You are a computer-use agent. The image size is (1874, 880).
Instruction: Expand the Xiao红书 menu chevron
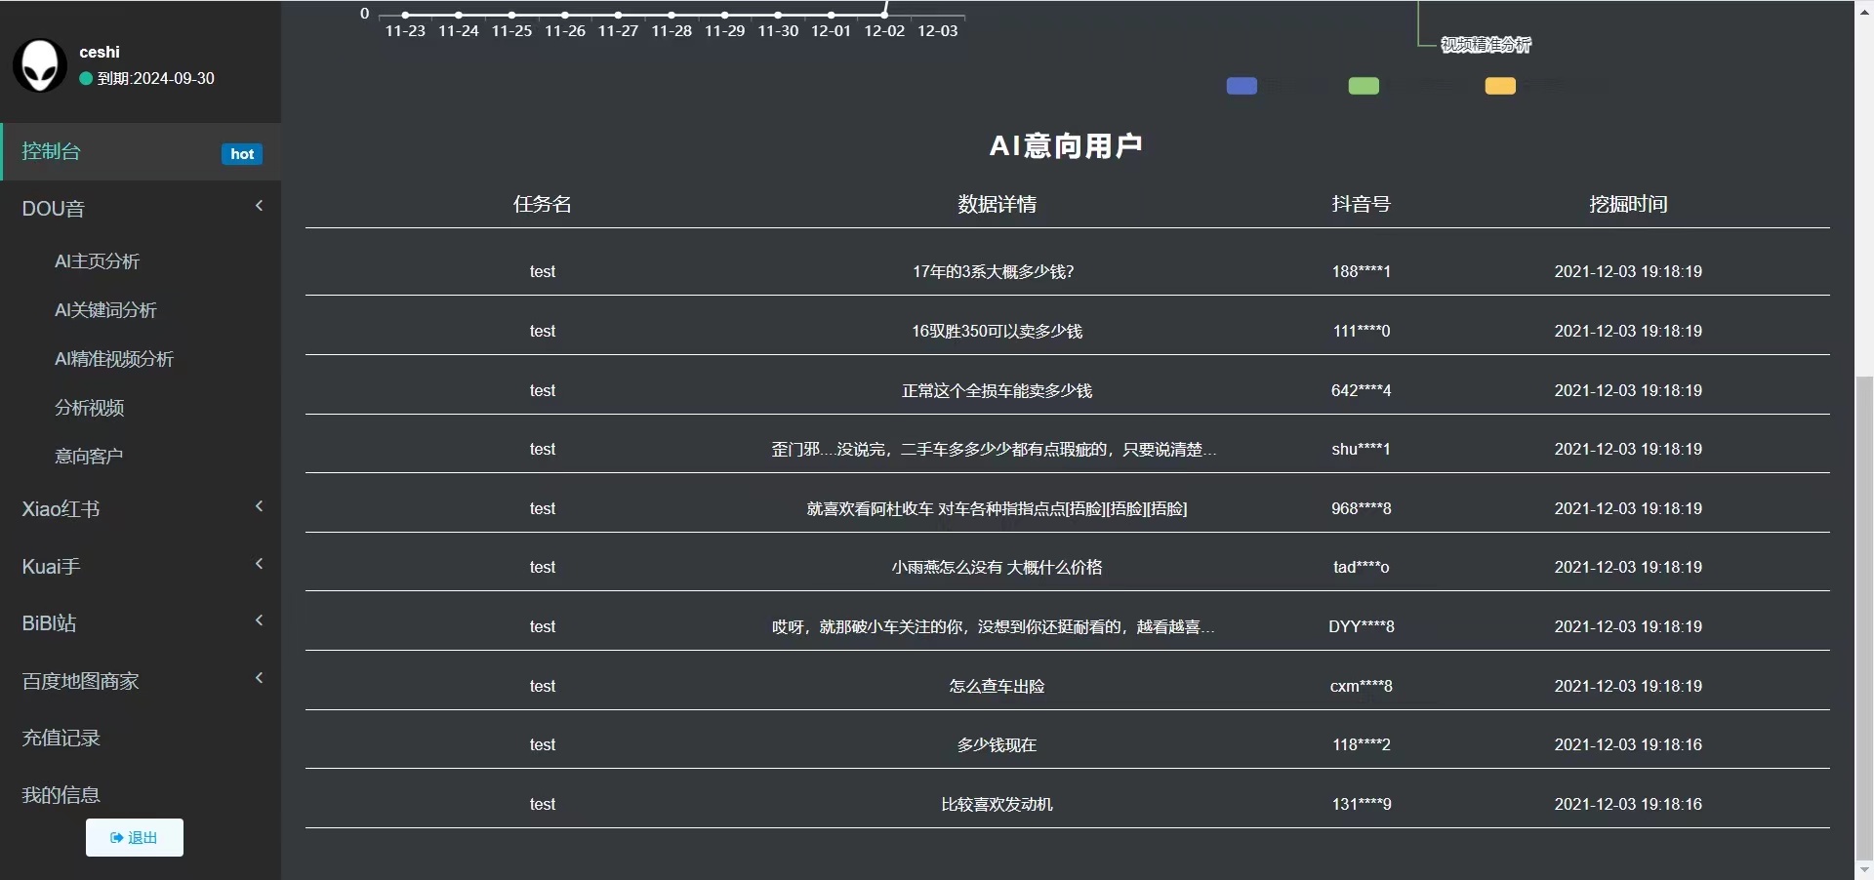click(x=259, y=506)
